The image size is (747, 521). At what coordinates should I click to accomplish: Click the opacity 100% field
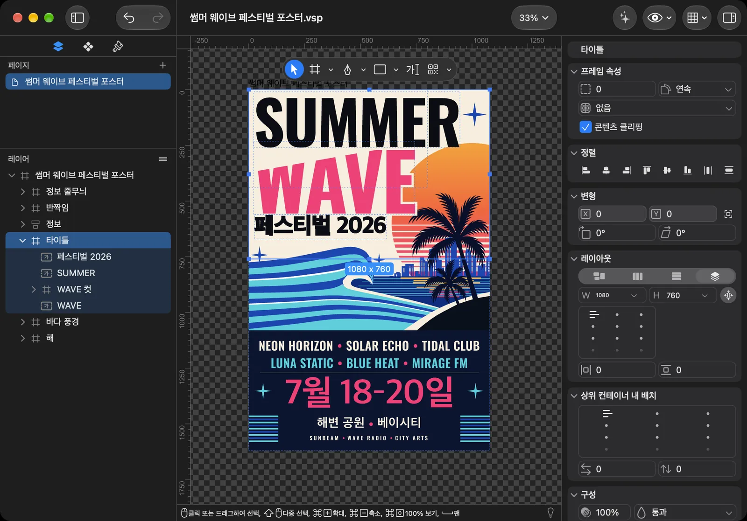605,512
